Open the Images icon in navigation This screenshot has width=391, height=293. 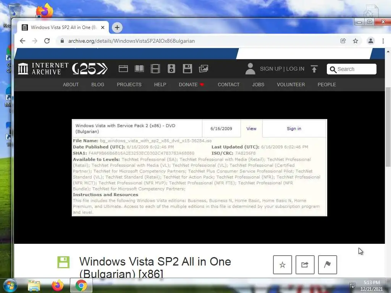(x=204, y=69)
